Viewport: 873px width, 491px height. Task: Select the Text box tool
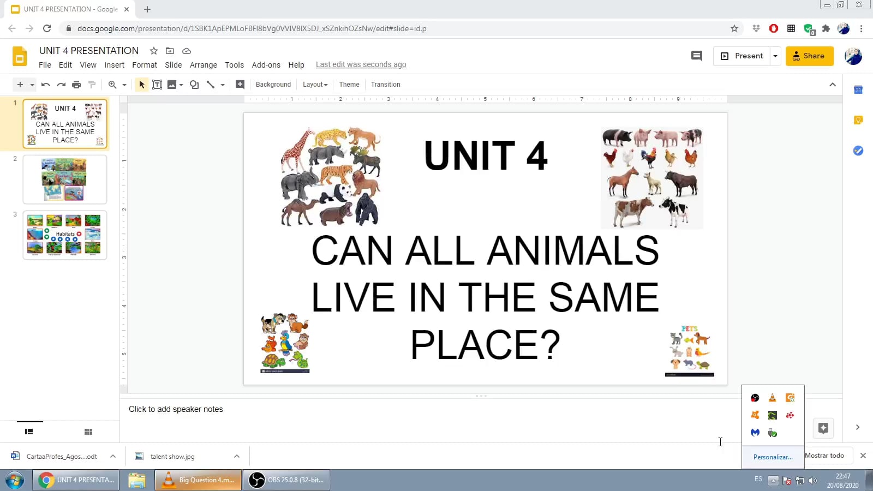click(157, 85)
